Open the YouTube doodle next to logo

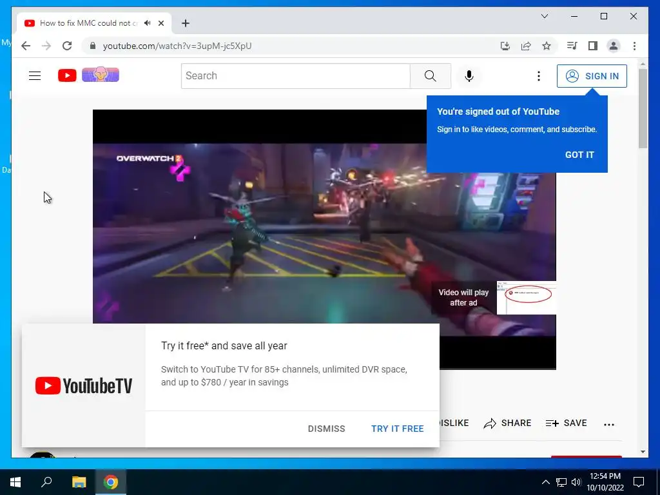100,75
